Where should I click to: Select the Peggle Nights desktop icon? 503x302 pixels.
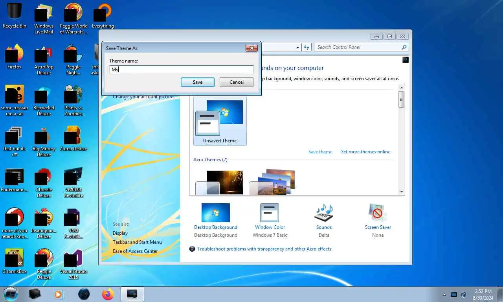[73, 60]
